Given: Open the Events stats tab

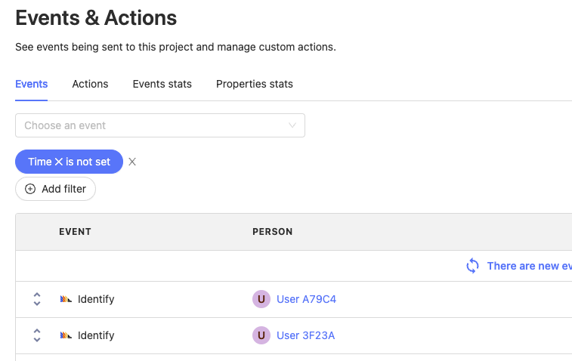Looking at the screenshot, I should click(162, 84).
